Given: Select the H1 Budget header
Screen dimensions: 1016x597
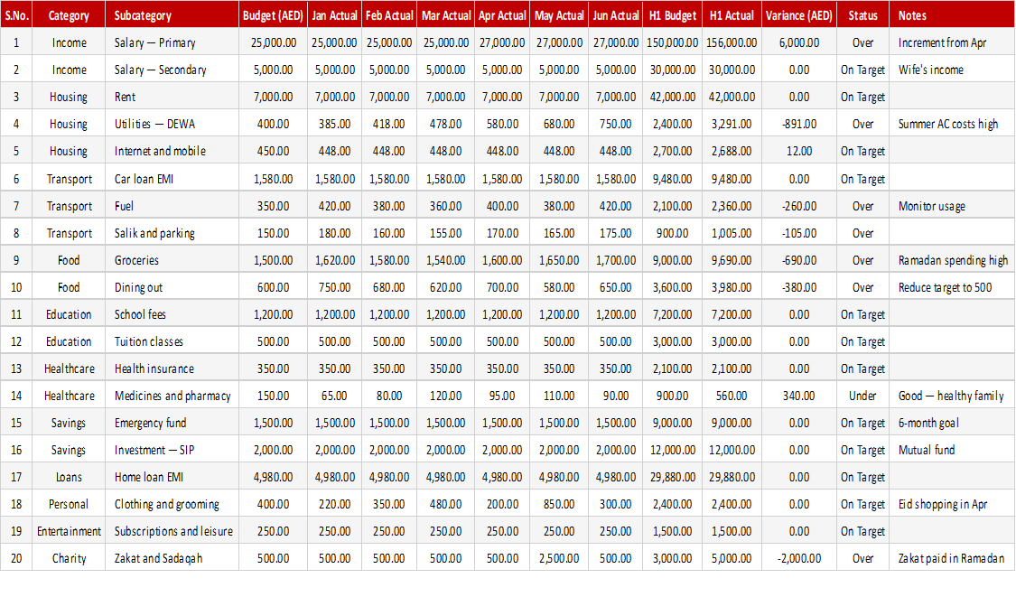Looking at the screenshot, I should pos(673,15).
